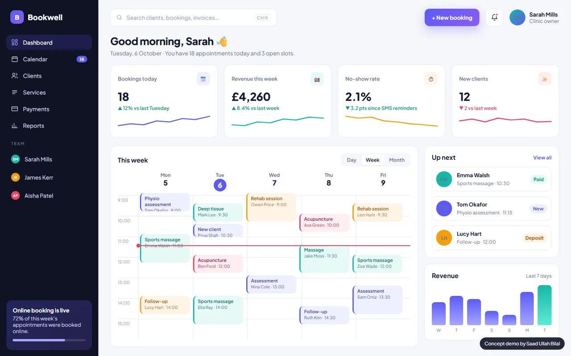The width and height of the screenshot is (571, 356).
Task: Open Ruth Kim Follow-up appointment
Action: (x=324, y=315)
